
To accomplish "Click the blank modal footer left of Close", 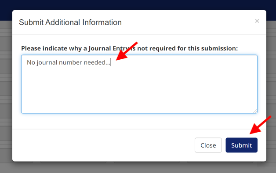I will 103,145.
